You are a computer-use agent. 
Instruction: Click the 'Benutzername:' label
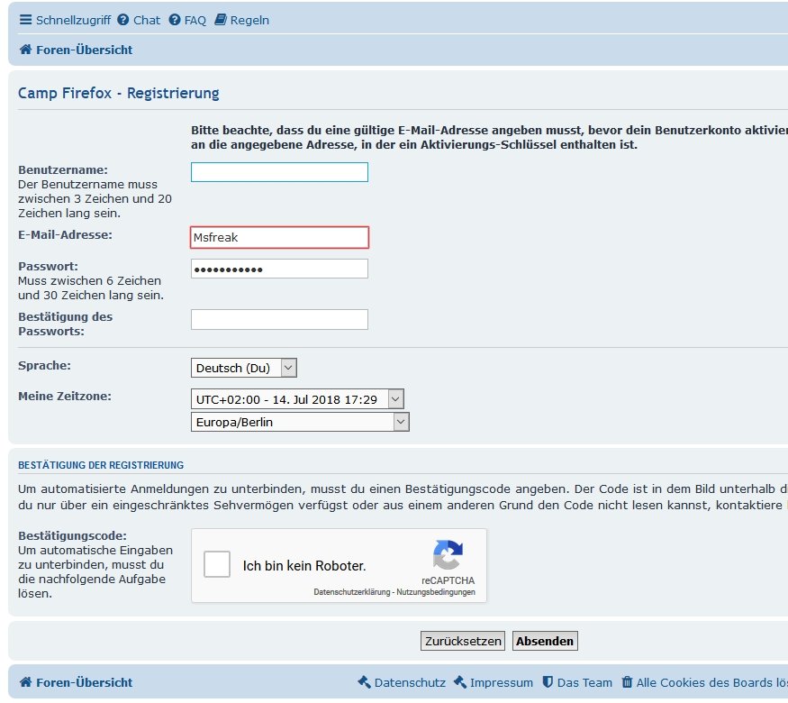63,170
